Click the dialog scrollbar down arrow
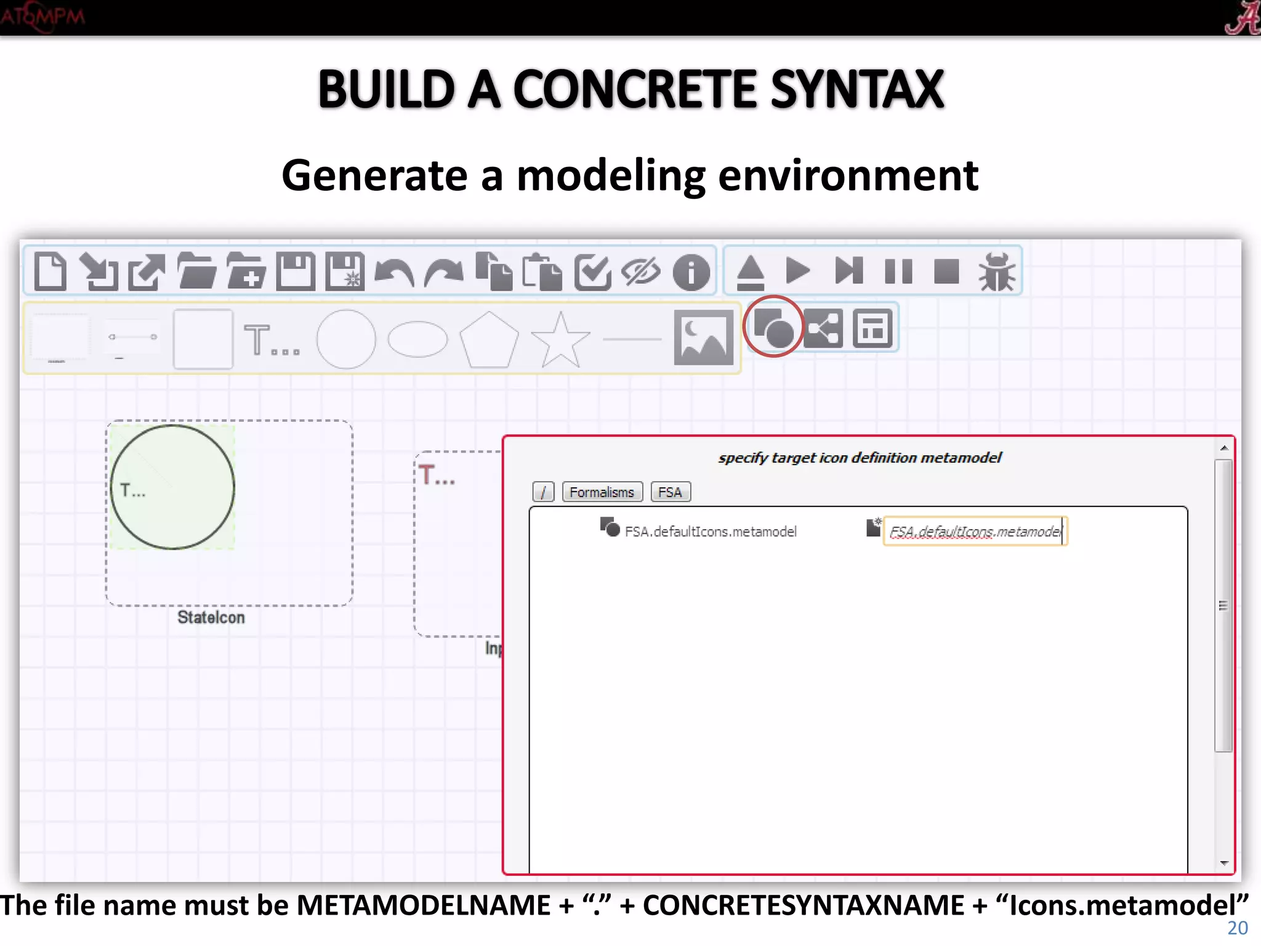This screenshot has width=1261, height=946. coord(1224,863)
